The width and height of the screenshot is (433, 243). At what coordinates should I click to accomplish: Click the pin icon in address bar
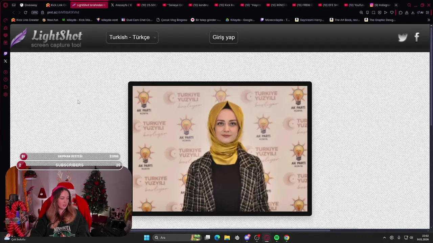pyautogui.click(x=367, y=12)
